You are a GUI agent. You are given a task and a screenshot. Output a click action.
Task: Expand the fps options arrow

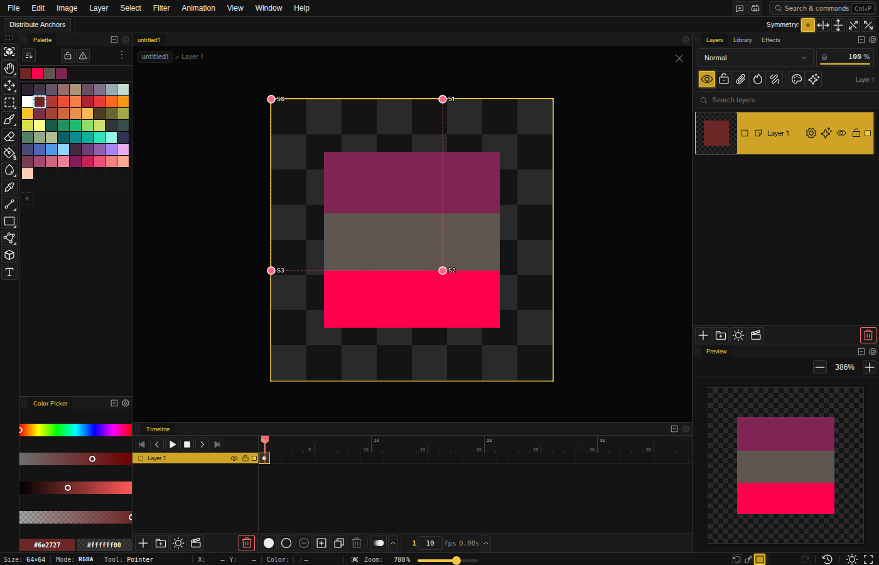[x=486, y=543]
